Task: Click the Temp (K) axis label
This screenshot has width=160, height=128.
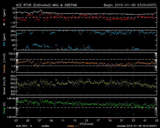Action: 4,107
